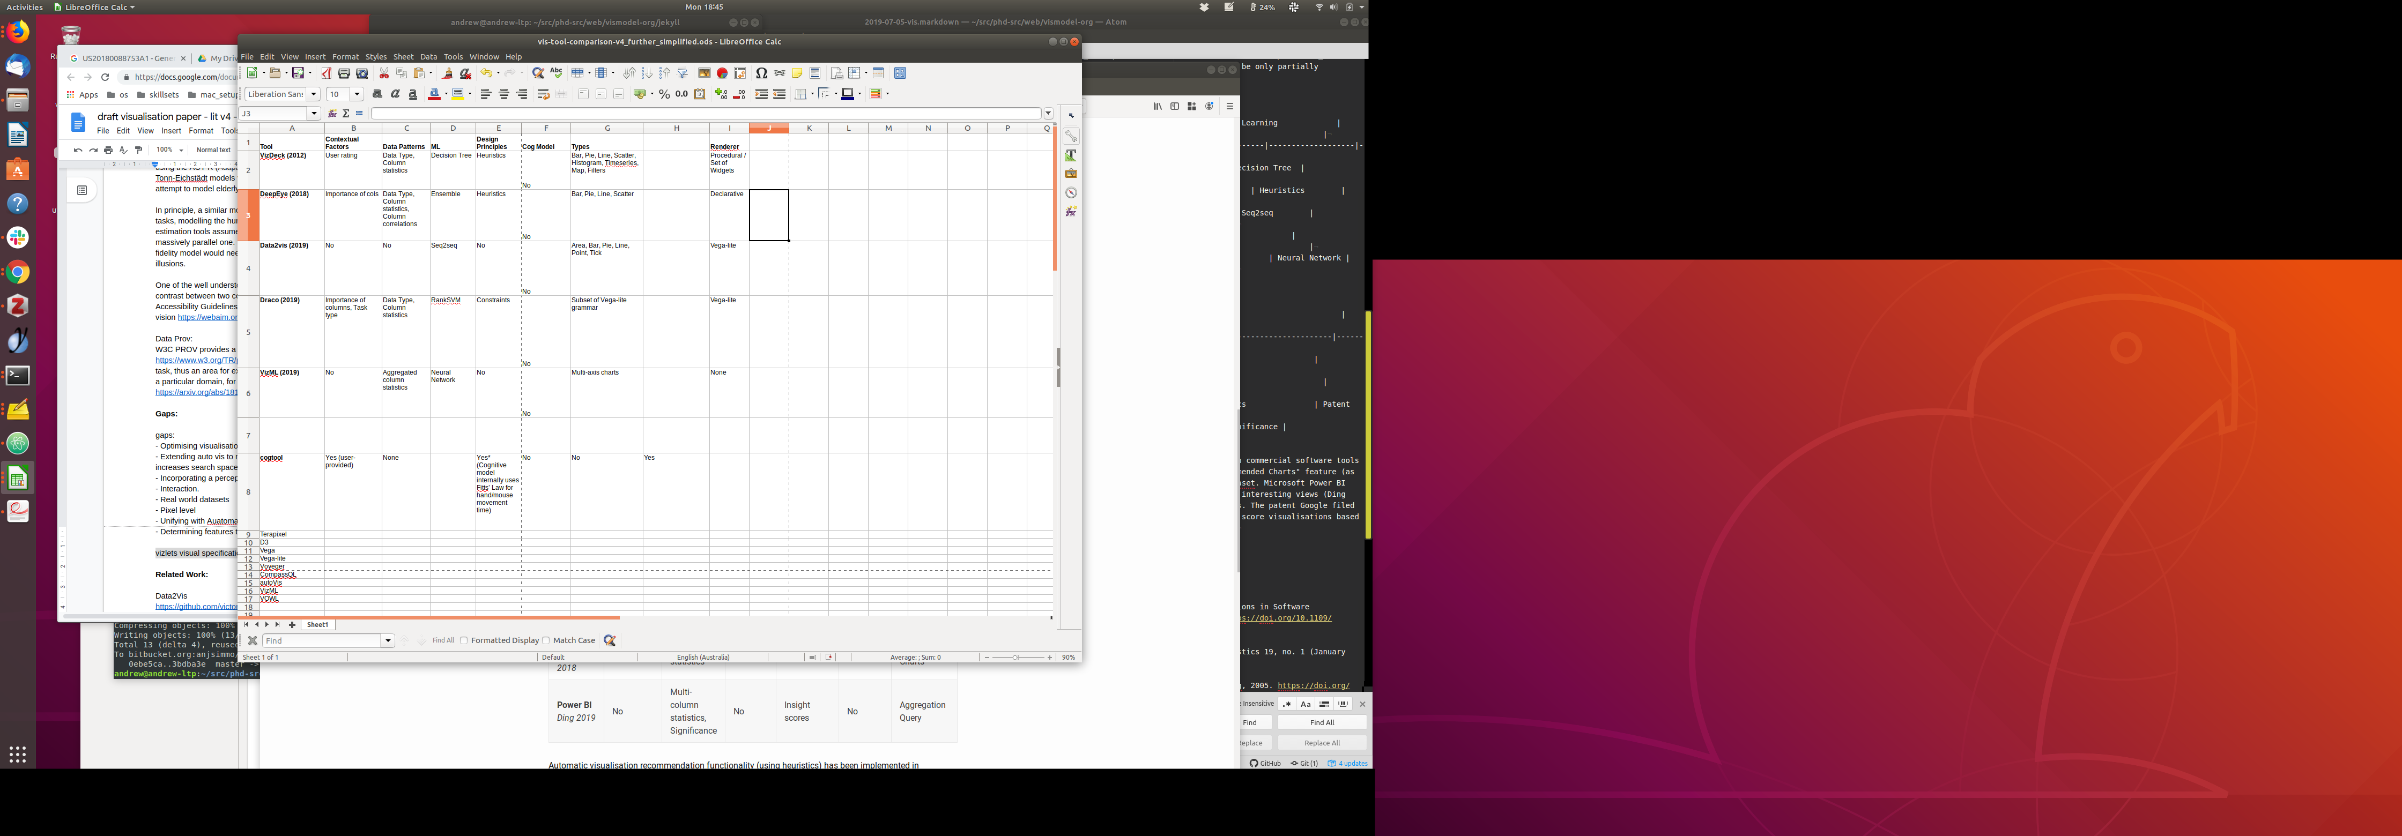The height and width of the screenshot is (836, 2402).
Task: Expand the Name Box J3 dropdown arrow
Action: tap(314, 114)
